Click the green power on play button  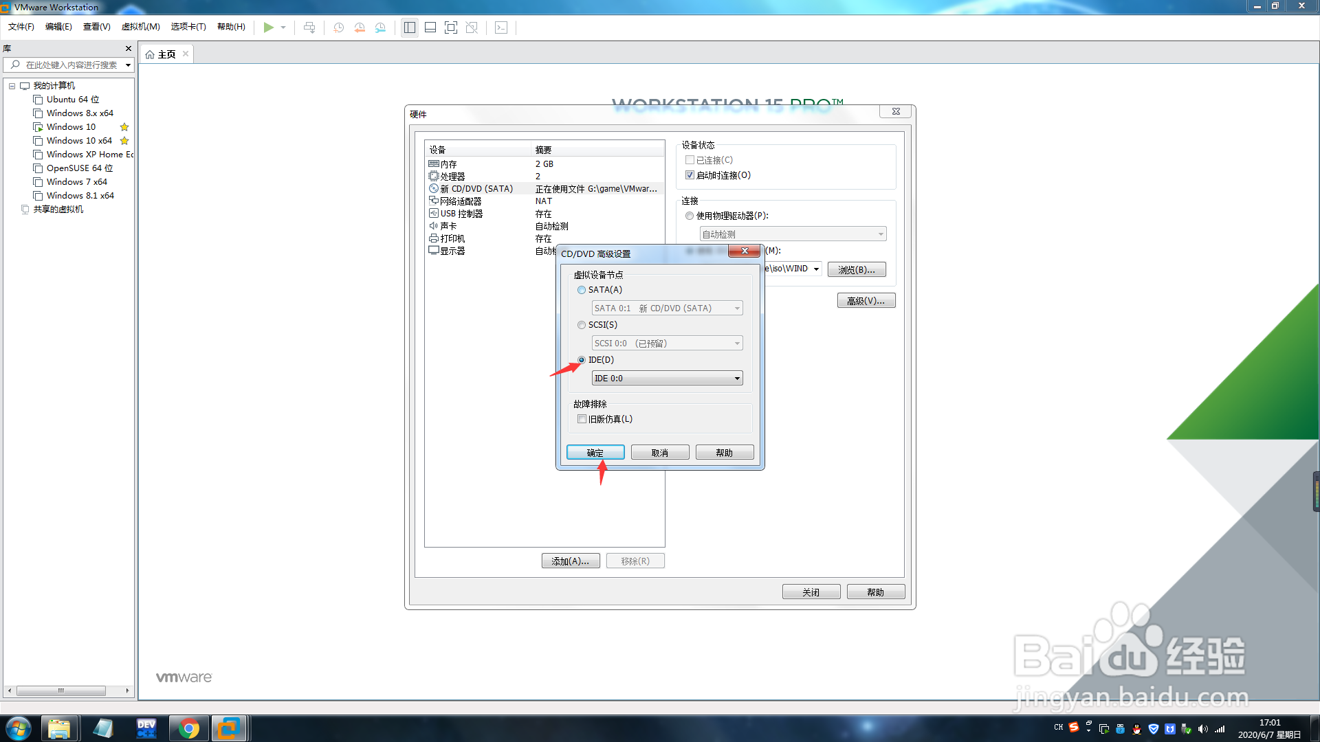(268, 27)
